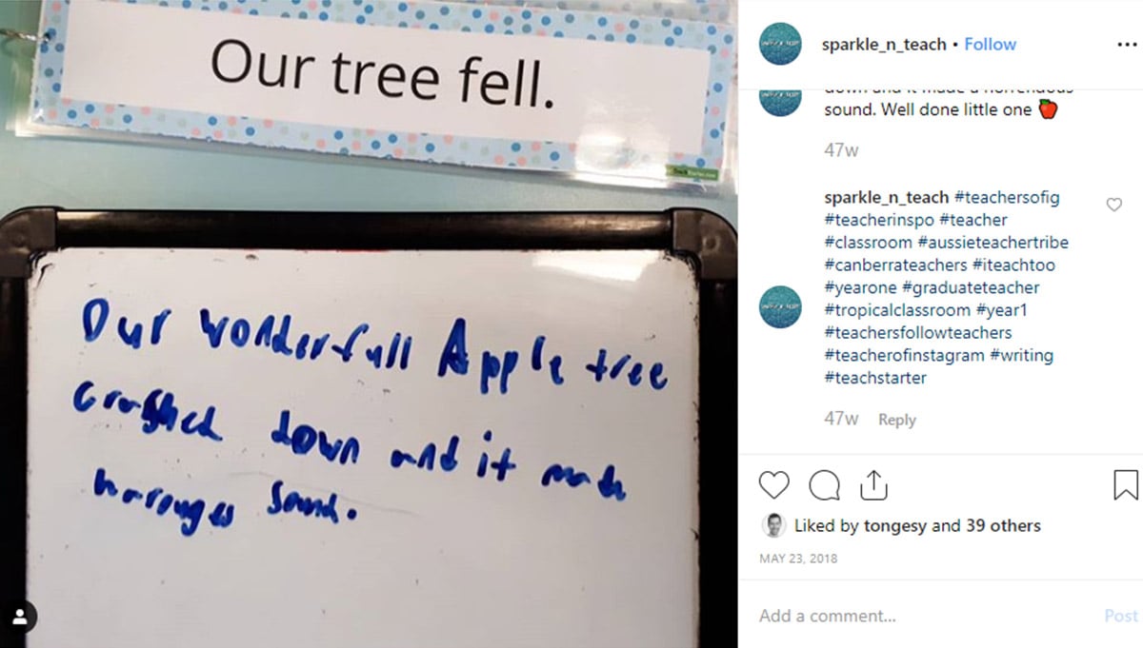Open tongesy's small avatar in likes row
Screen dimensions: 1143x648
coord(773,525)
